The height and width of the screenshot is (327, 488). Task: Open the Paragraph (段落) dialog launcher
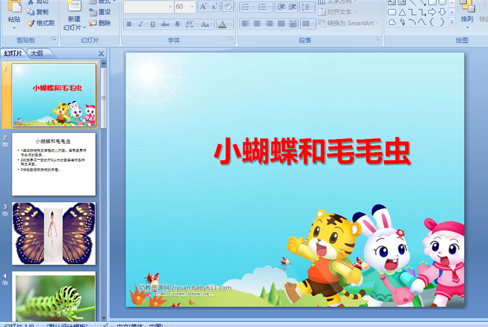point(378,39)
